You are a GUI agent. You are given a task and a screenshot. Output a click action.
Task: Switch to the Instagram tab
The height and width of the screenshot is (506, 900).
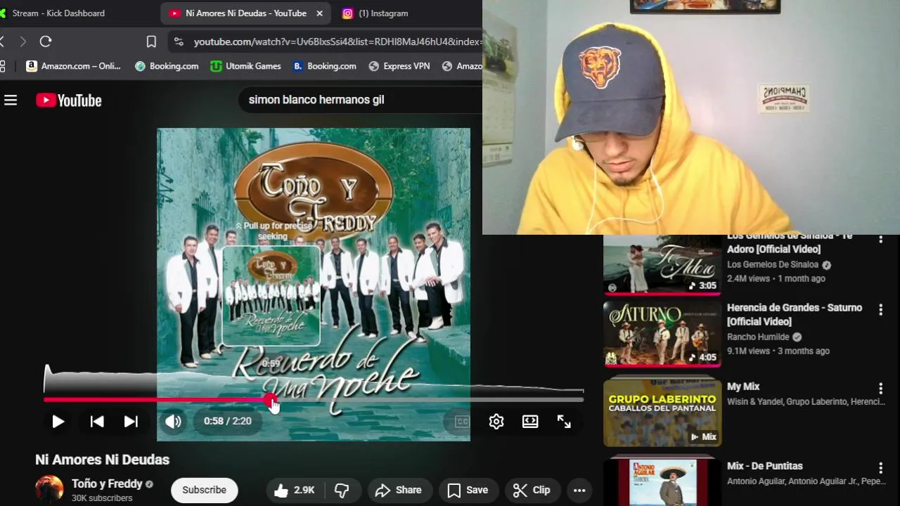375,13
